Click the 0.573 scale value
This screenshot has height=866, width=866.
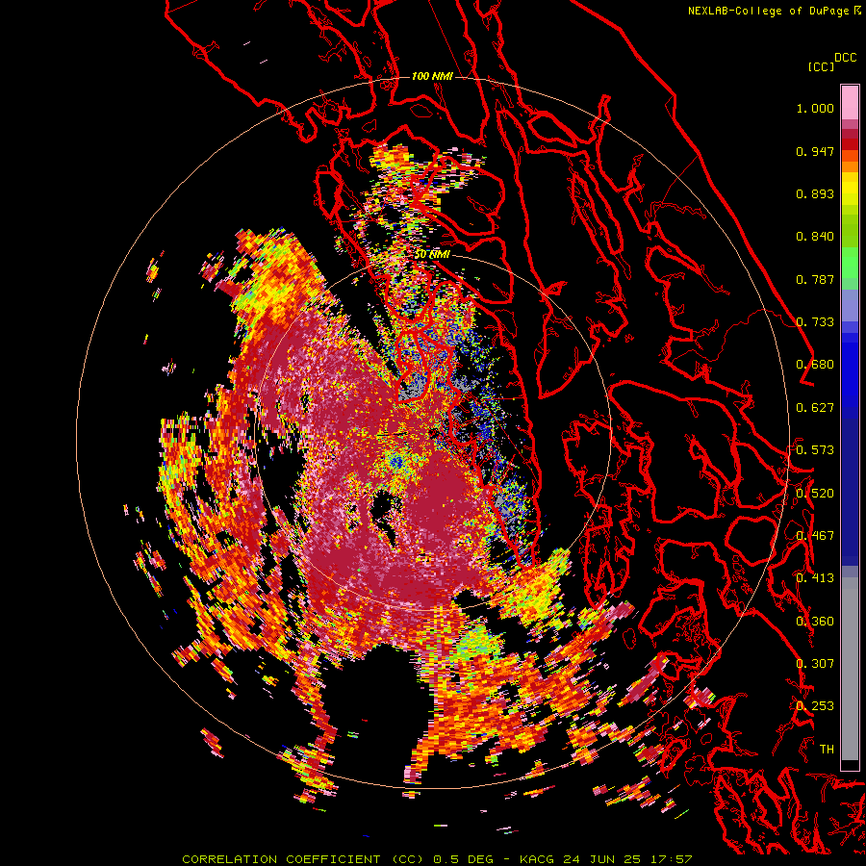pos(815,450)
